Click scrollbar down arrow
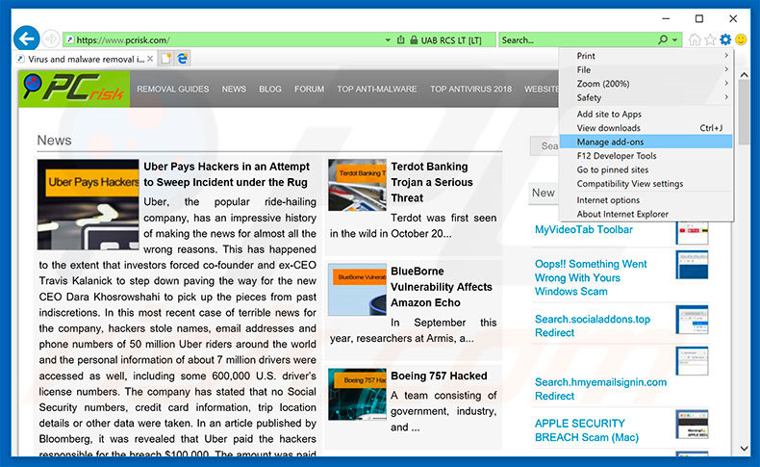Viewport: 760px width, 467px height. coord(744,449)
